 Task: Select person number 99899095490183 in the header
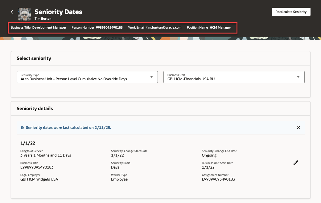(109, 27)
